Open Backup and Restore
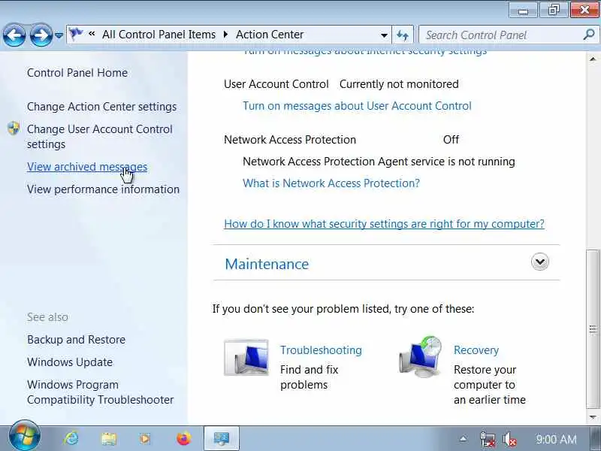This screenshot has height=451, width=601. (77, 340)
